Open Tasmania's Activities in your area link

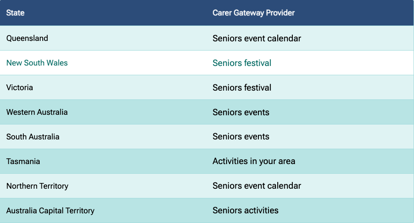[254, 161]
